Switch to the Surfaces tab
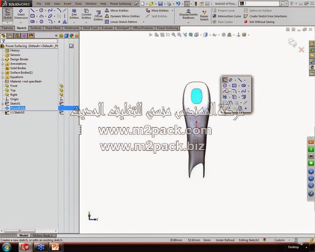This screenshot has height=252, width=315. pos(36,28)
